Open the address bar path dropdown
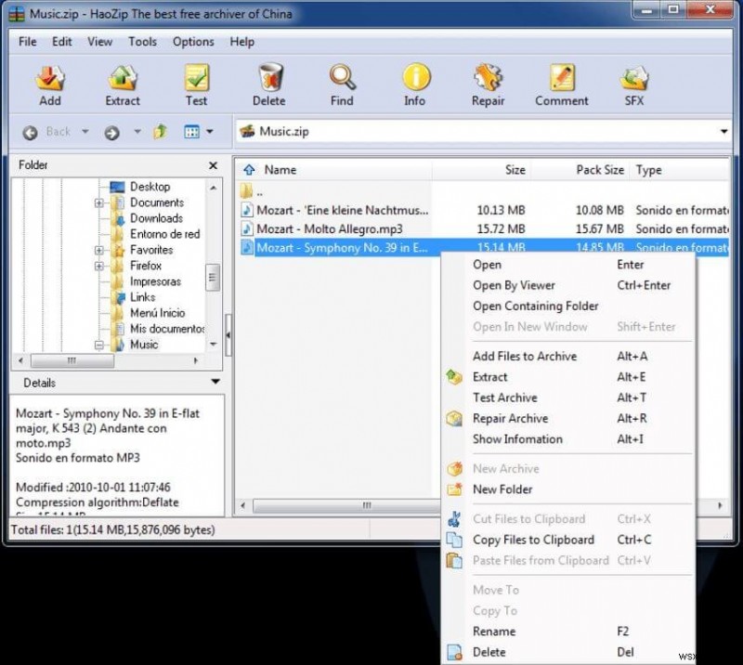This screenshot has width=743, height=665. point(723,131)
